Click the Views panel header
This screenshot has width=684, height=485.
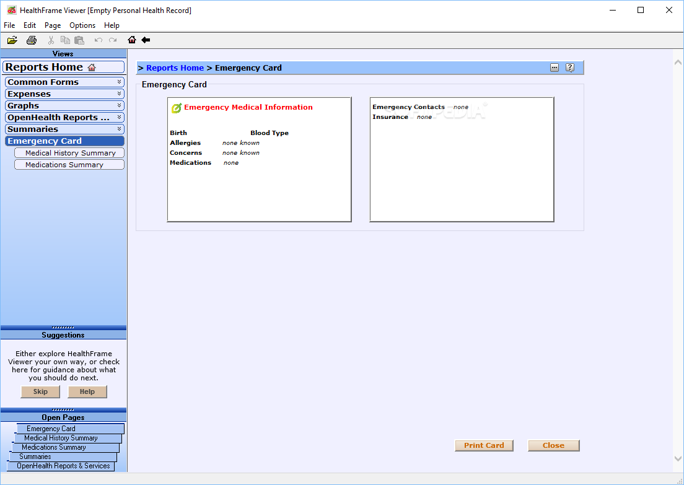[x=63, y=54]
